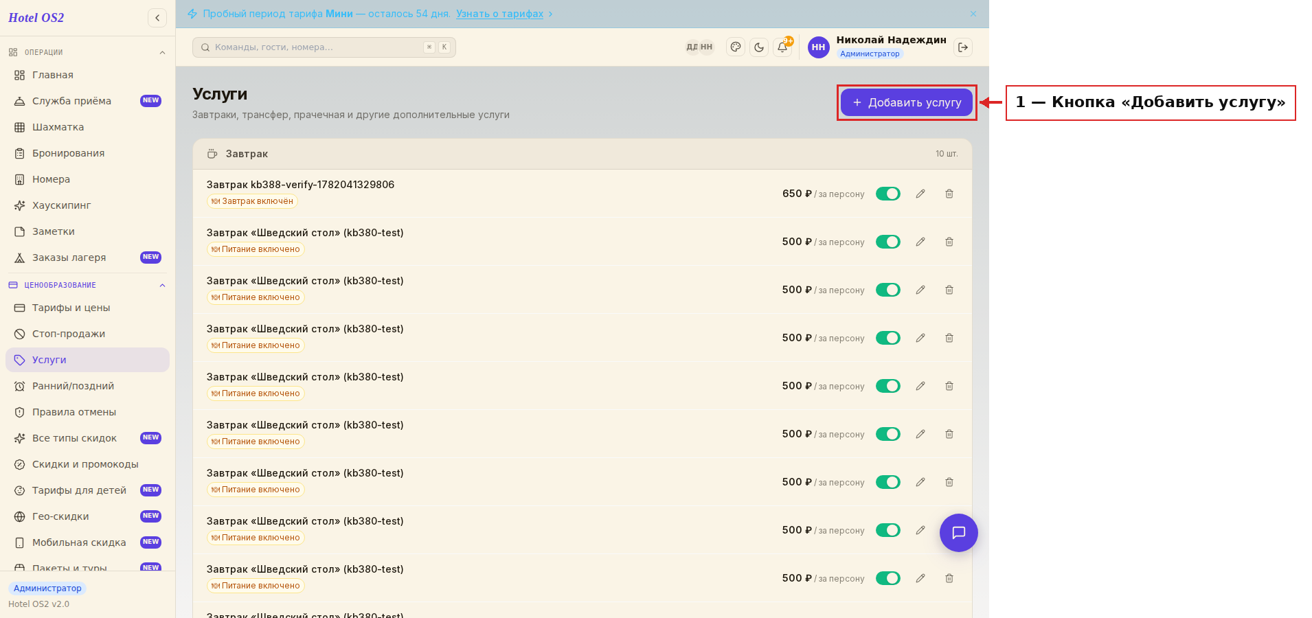The image size is (1312, 618).
Task: Open Ранний/поздний alarm clock icon
Action: coord(20,386)
